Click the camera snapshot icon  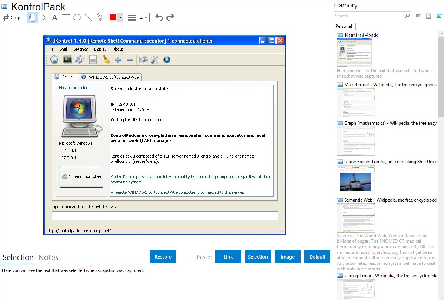[418, 16]
